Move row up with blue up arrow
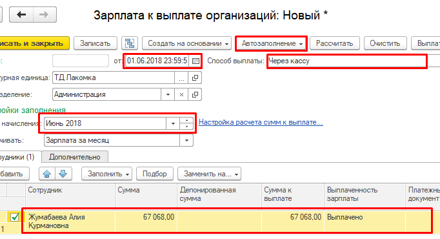The height and width of the screenshot is (239, 440). (47, 174)
